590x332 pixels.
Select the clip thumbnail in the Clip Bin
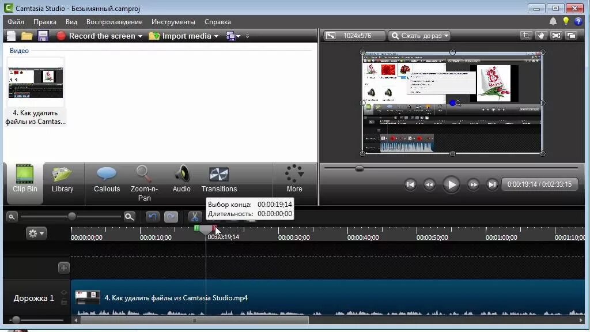36,82
